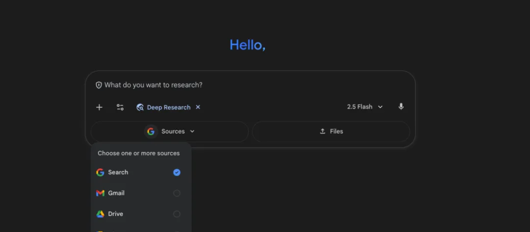
Task: Click the Google Drive triangle logo icon
Action: pos(100,214)
